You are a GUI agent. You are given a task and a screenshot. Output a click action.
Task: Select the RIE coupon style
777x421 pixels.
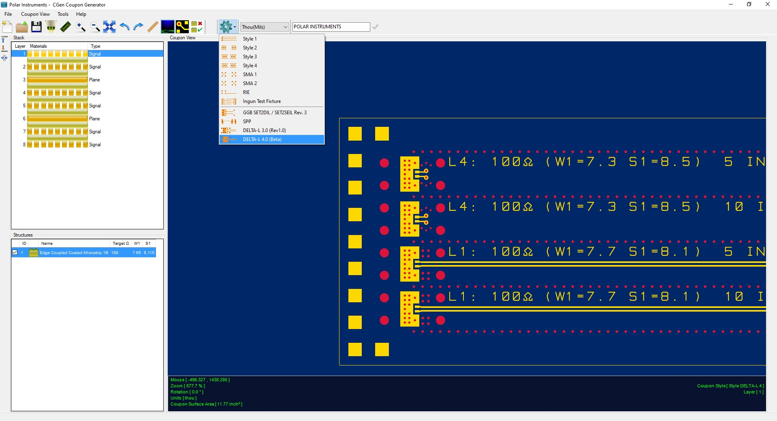[272, 92]
